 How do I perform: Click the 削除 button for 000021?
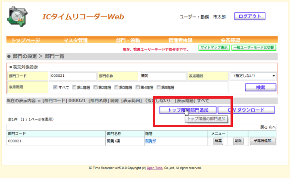pos(238,141)
